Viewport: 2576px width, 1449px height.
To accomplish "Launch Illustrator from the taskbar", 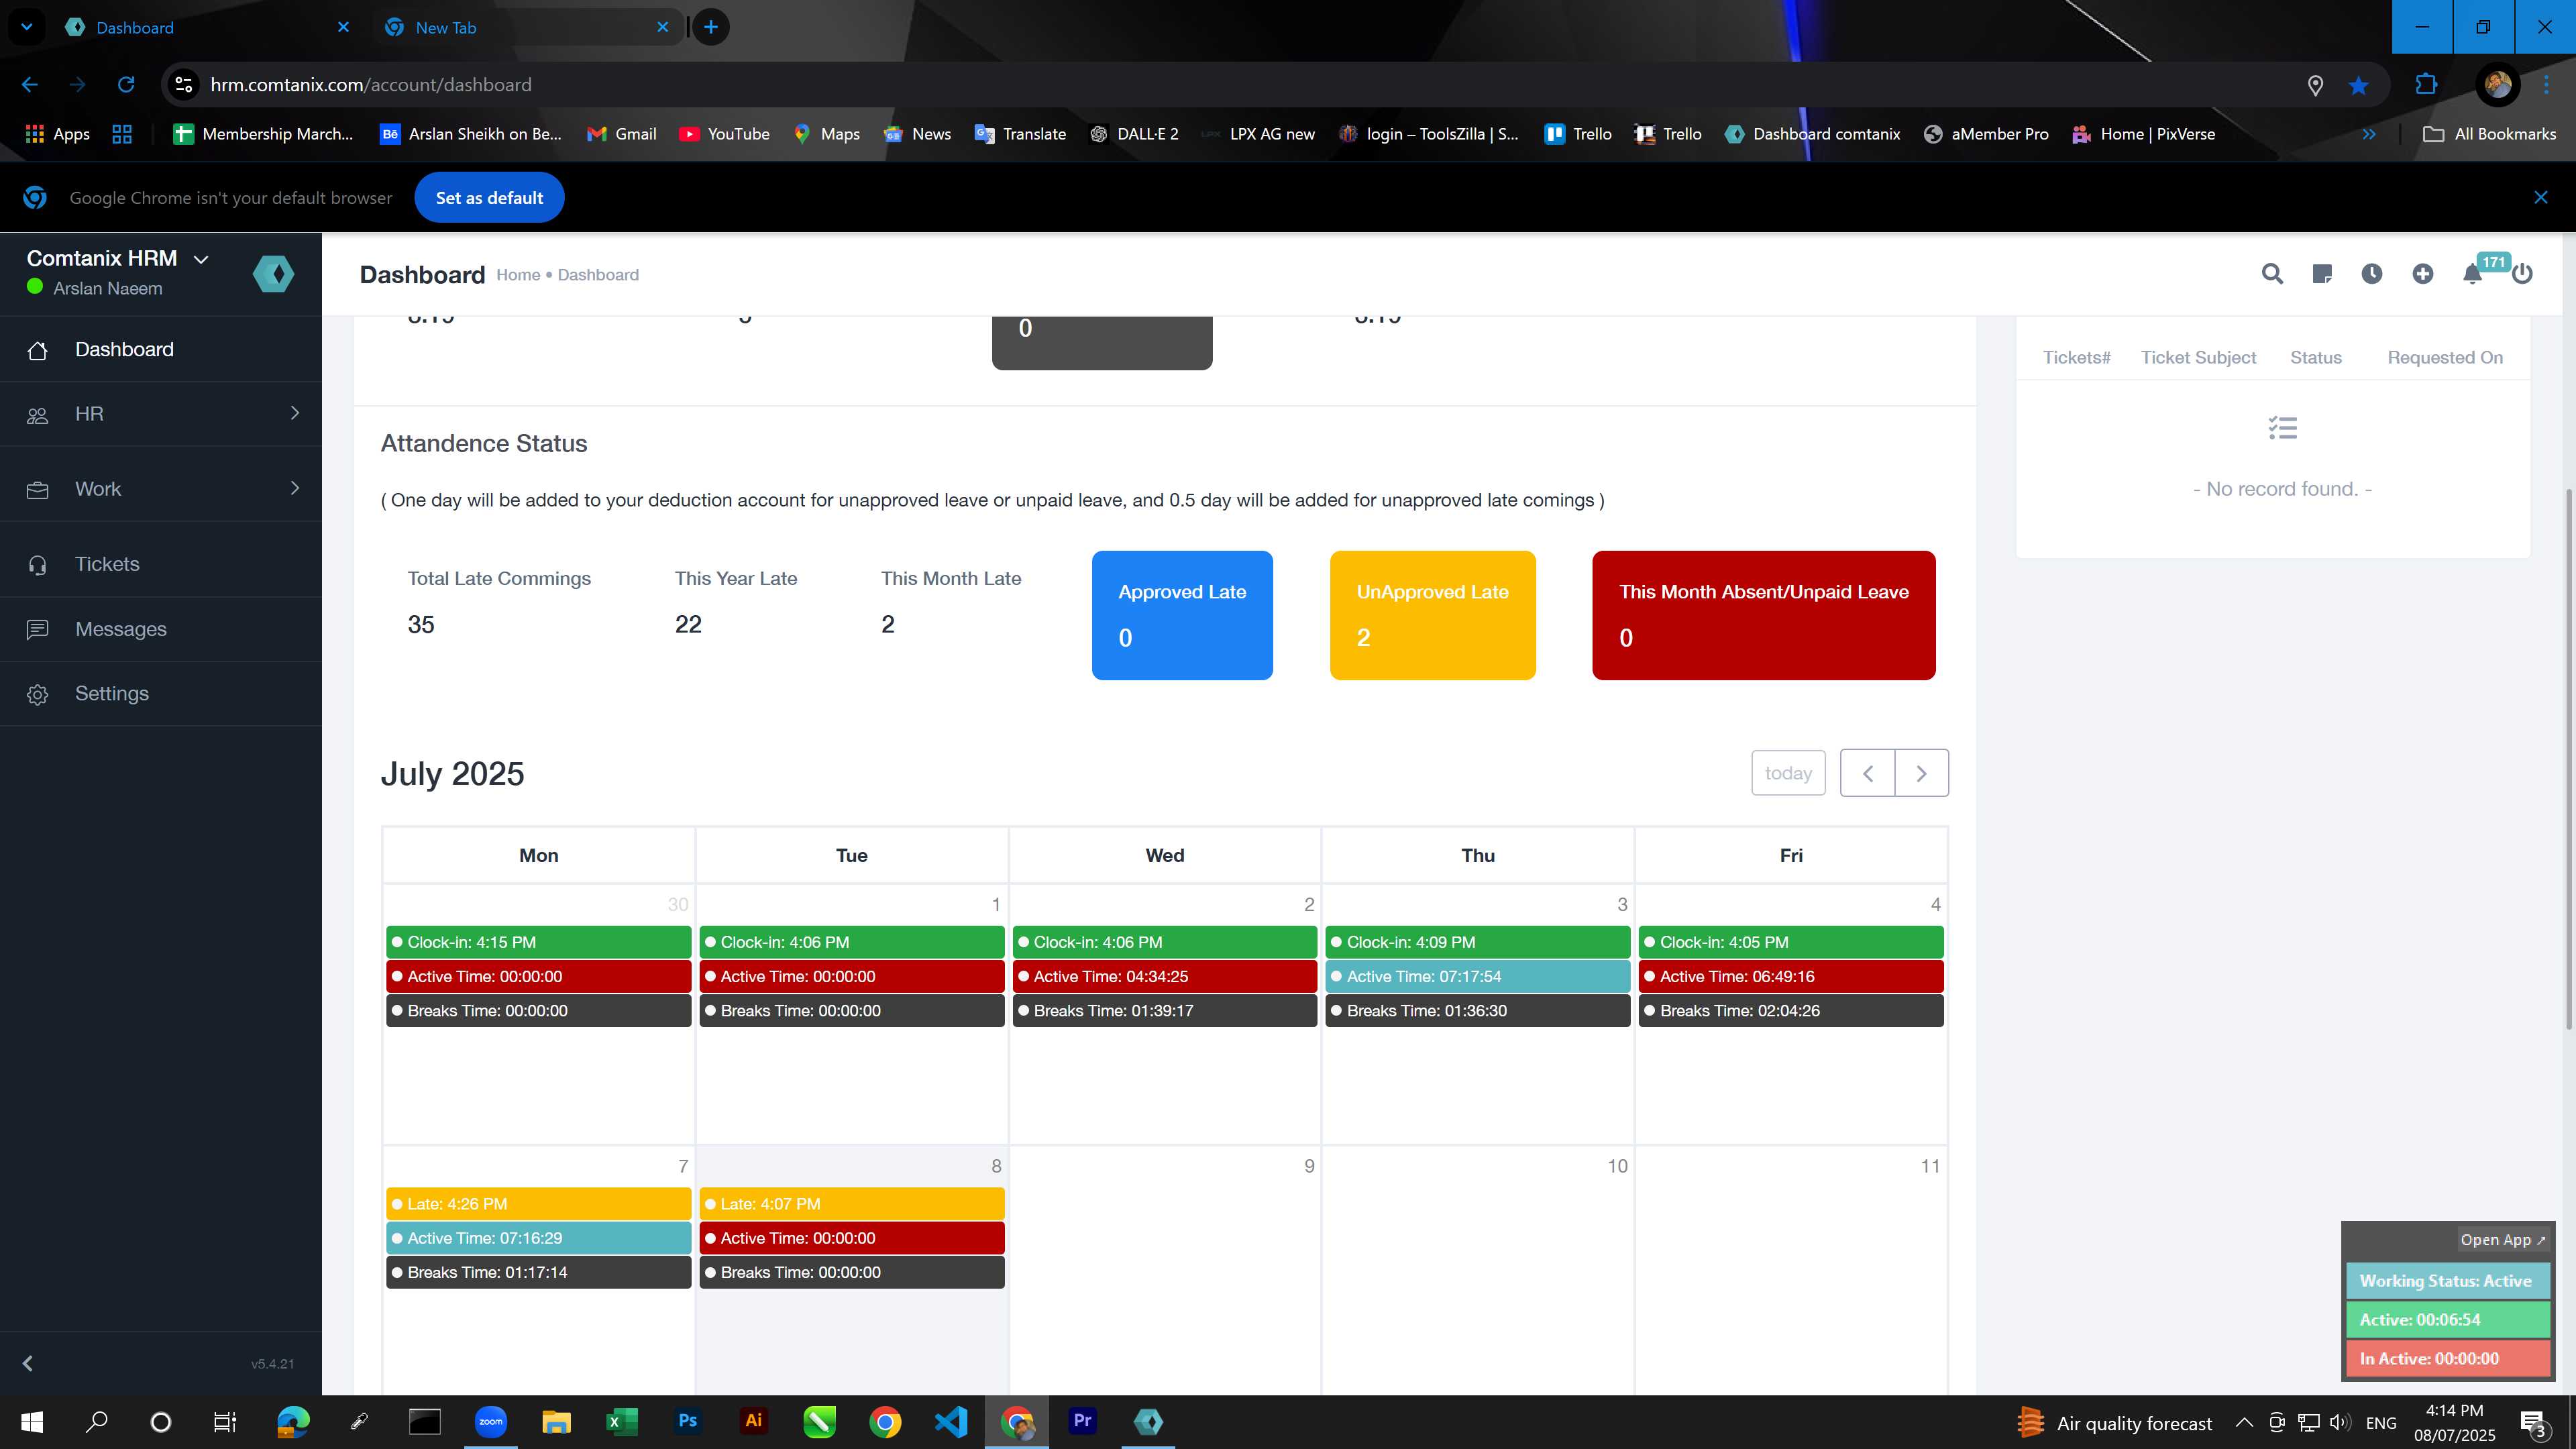I will tap(753, 1421).
